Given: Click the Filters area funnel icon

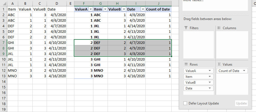Looking at the screenshot, I should 186,28.
